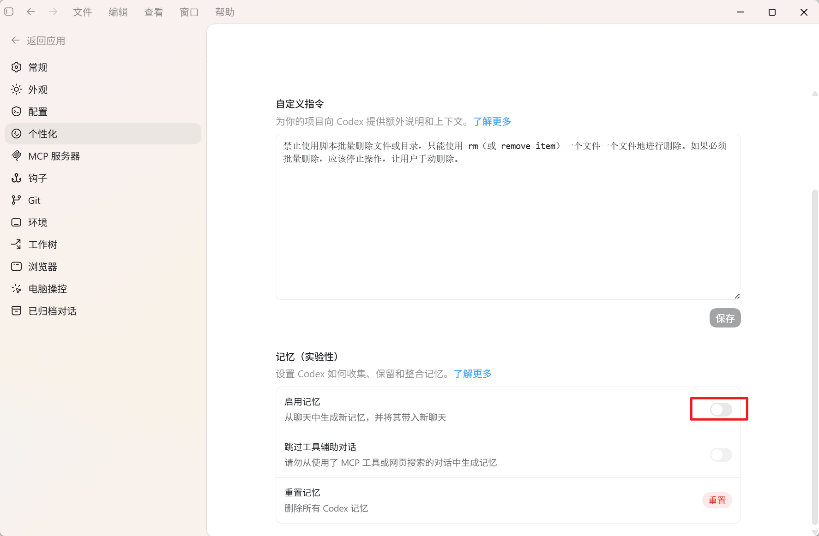
Task: Select 外观 settings page
Action: (103, 89)
